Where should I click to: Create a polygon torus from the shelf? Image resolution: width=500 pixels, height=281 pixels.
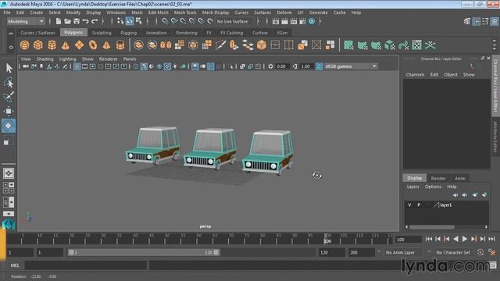click(x=93, y=45)
